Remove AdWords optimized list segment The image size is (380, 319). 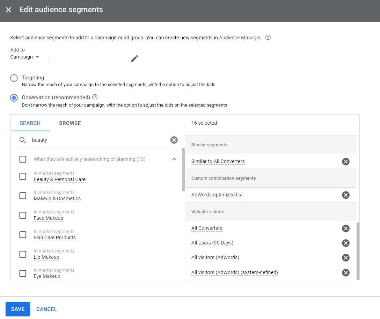(x=345, y=195)
